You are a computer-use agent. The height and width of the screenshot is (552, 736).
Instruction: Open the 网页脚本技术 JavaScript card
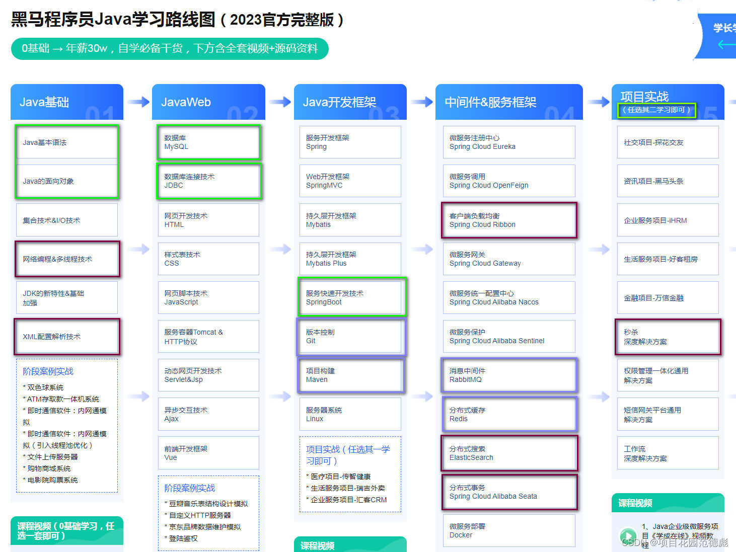coord(208,297)
